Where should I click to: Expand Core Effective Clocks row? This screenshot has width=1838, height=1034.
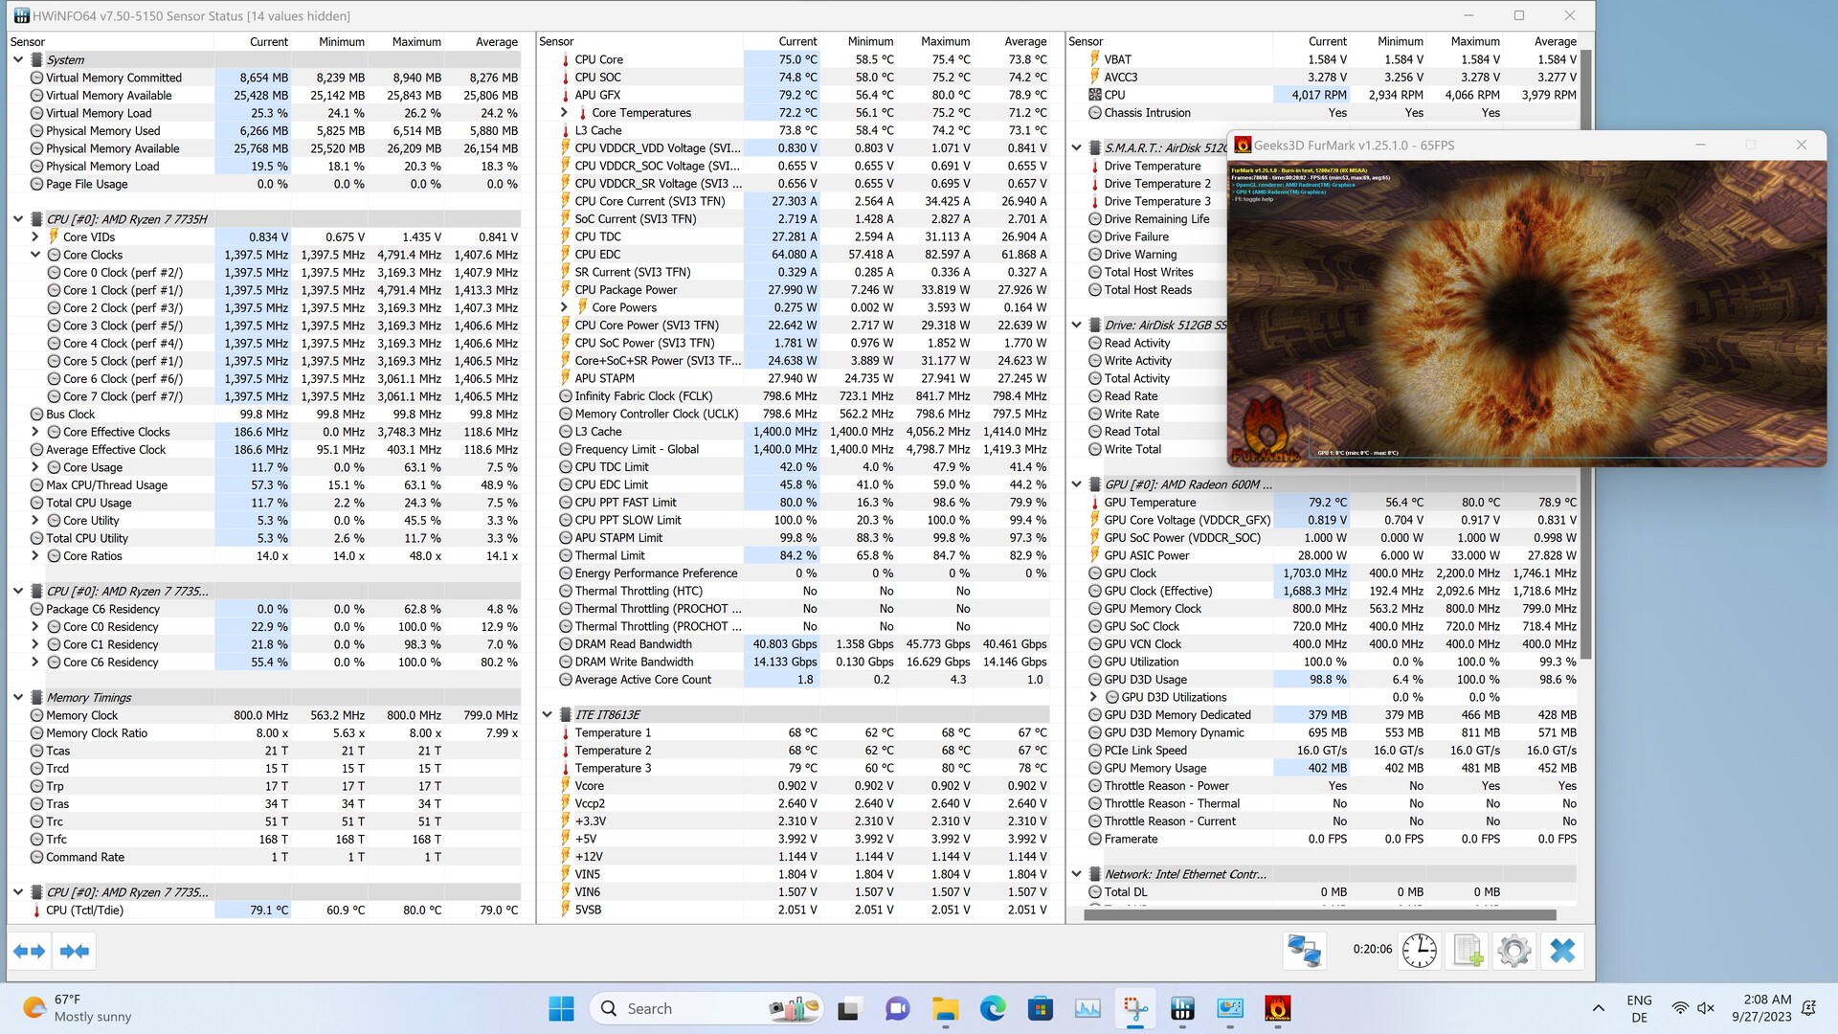(34, 432)
